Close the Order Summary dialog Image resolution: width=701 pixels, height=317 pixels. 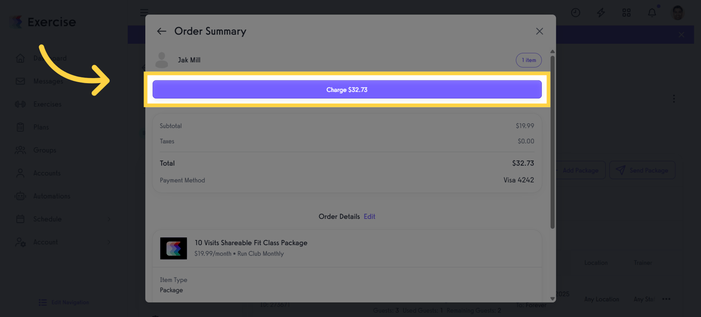(x=539, y=31)
